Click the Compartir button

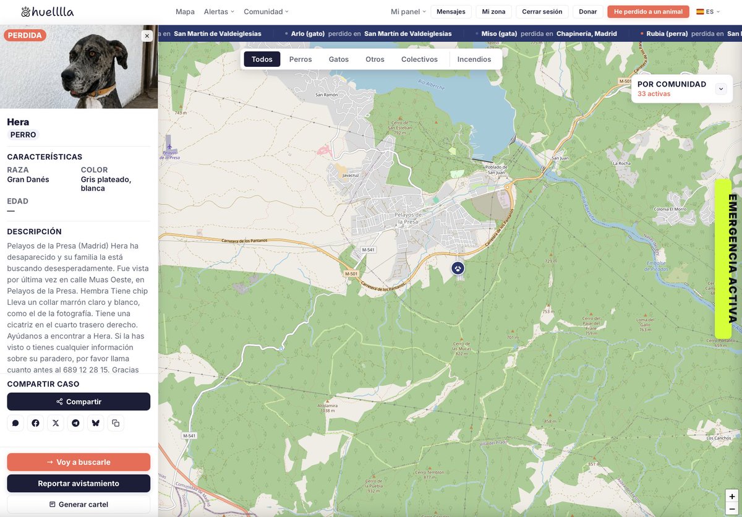click(x=79, y=401)
